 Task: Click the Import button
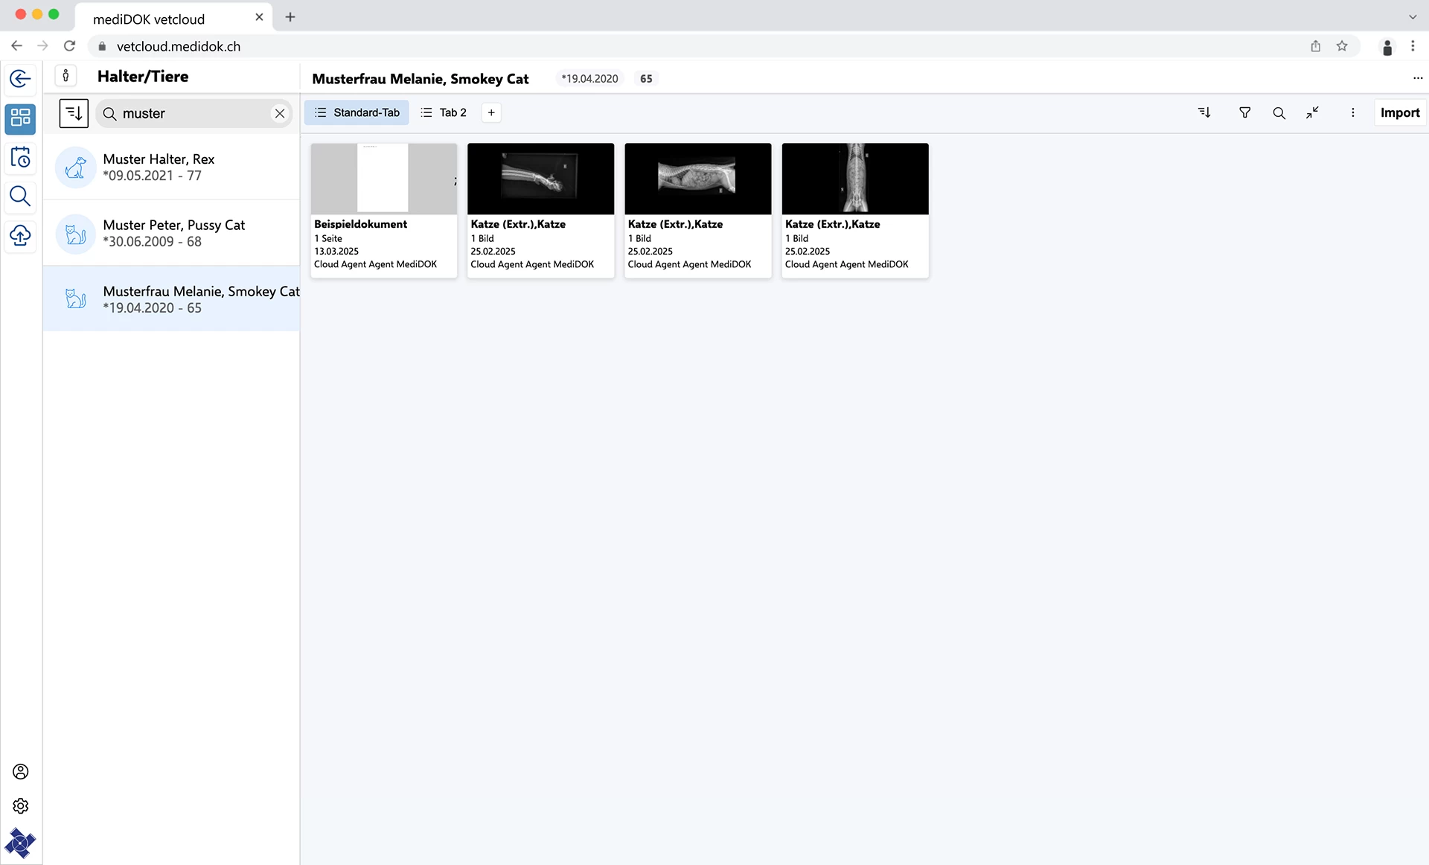(1400, 112)
